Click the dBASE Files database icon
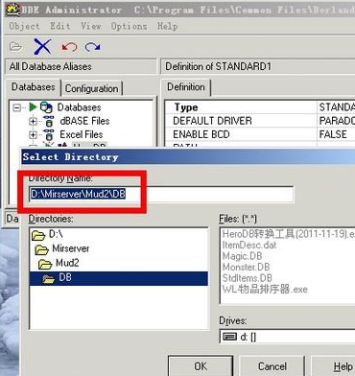355x376 pixels. tap(49, 121)
